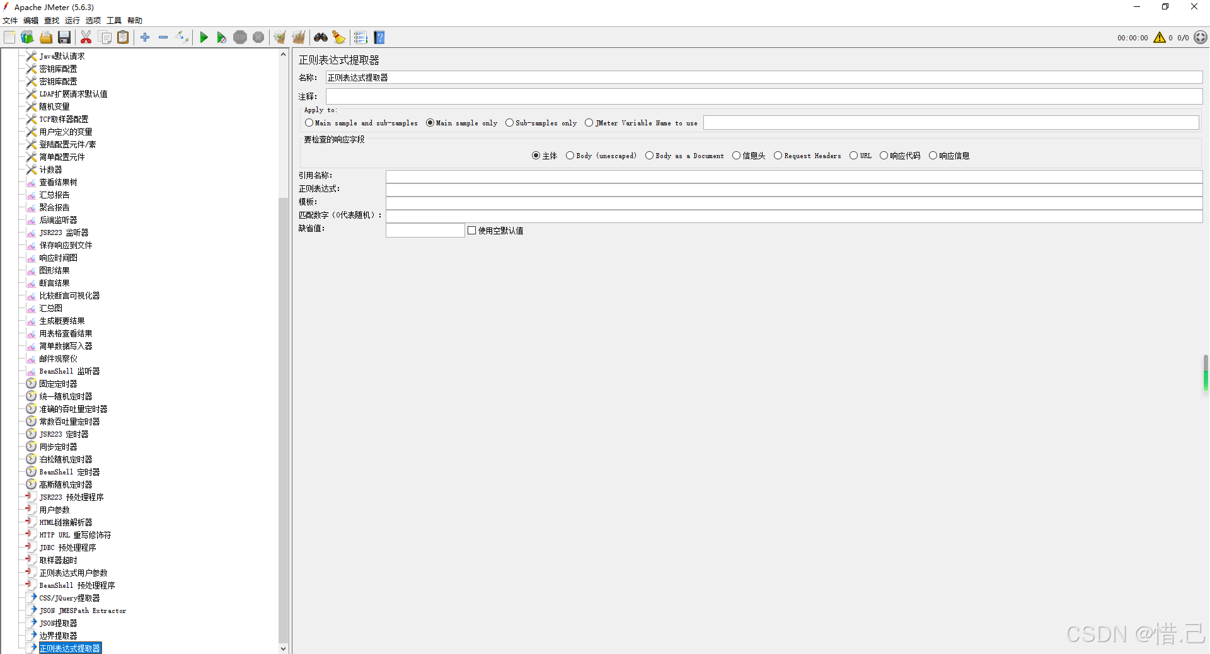Click the 正则表达式 input field
The width and height of the screenshot is (1210, 654).
pos(794,189)
